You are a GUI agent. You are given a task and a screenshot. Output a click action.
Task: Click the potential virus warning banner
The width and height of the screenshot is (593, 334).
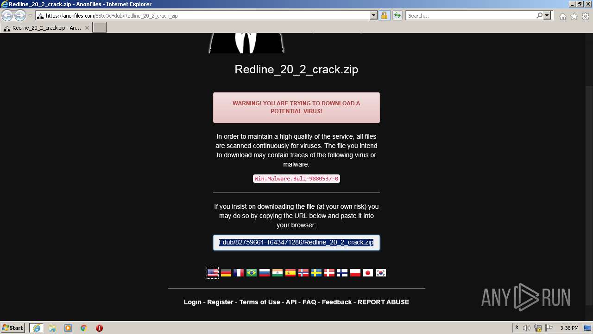(x=296, y=108)
